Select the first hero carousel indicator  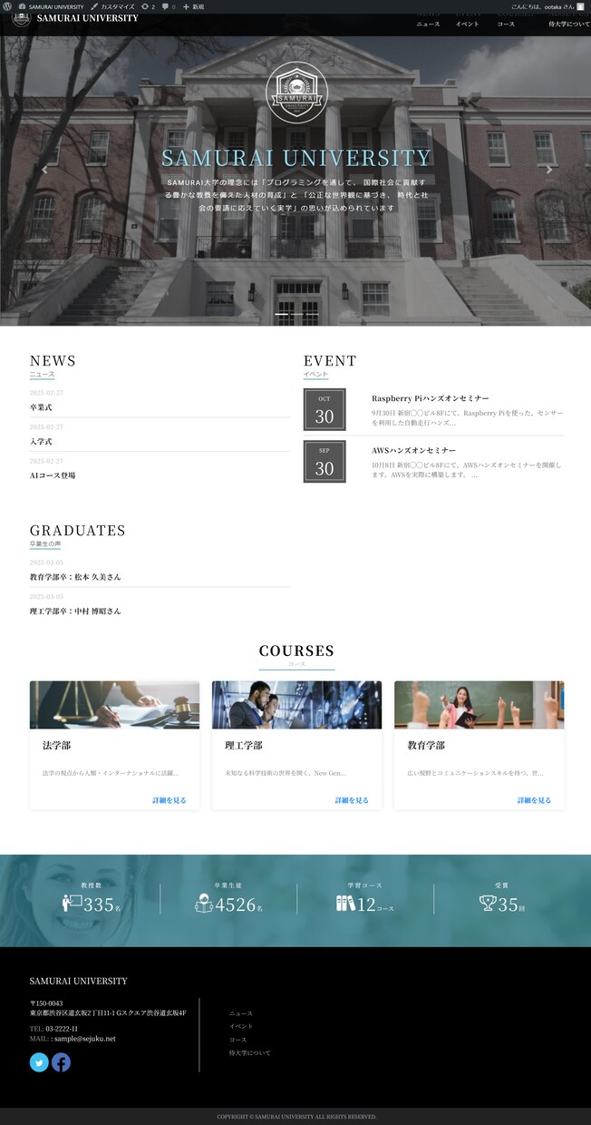282,315
